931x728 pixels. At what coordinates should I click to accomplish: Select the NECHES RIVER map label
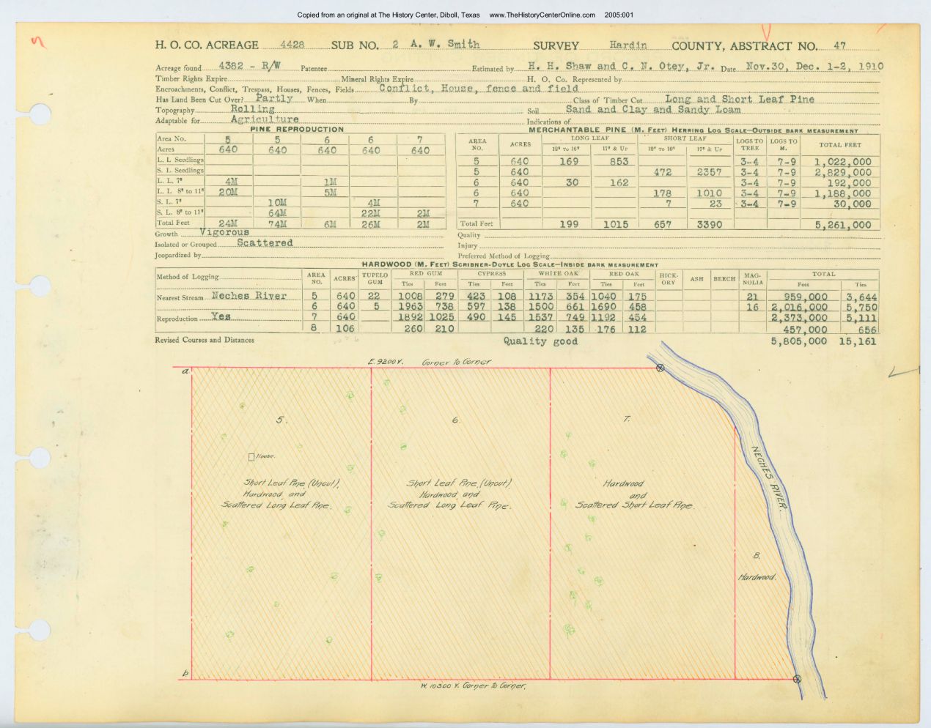[x=768, y=479]
